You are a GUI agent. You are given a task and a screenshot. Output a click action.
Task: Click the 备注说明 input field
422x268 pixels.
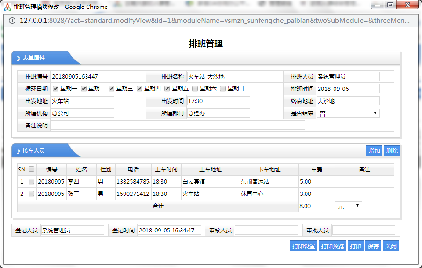178,125
